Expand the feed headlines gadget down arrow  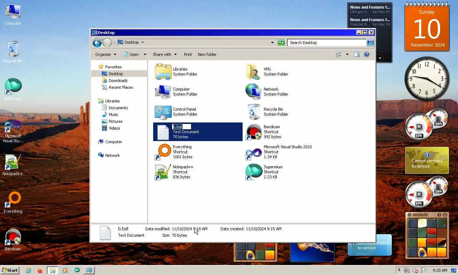pyautogui.click(x=380, y=58)
